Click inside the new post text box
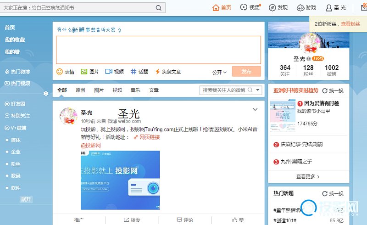Image resolution: width=367 pixels, height=225 pixels. (x=158, y=50)
